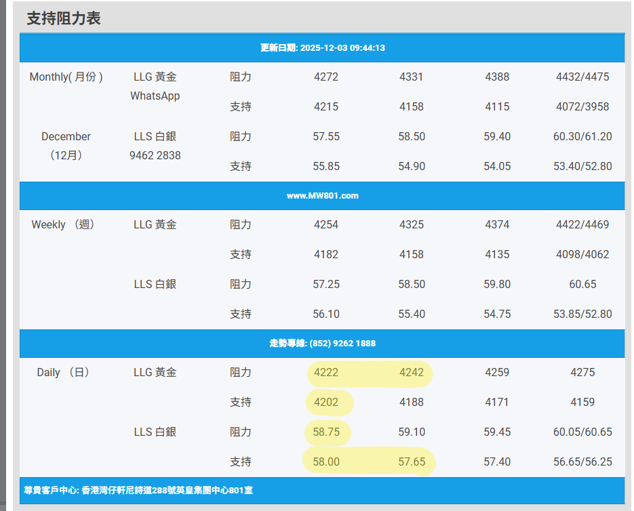The height and width of the screenshot is (511, 634).
Task: Select highlighted daily silver support 57.65
Action: 411,462
